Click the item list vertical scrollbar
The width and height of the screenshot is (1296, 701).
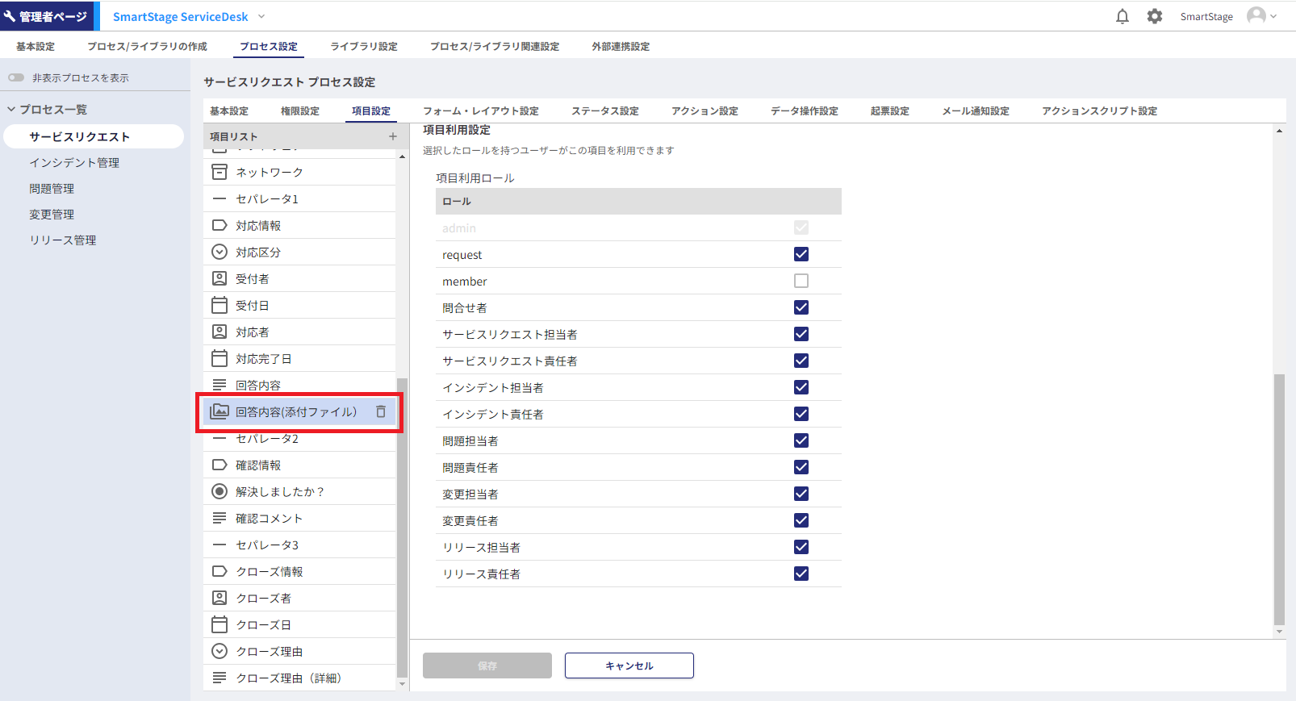pos(402,524)
